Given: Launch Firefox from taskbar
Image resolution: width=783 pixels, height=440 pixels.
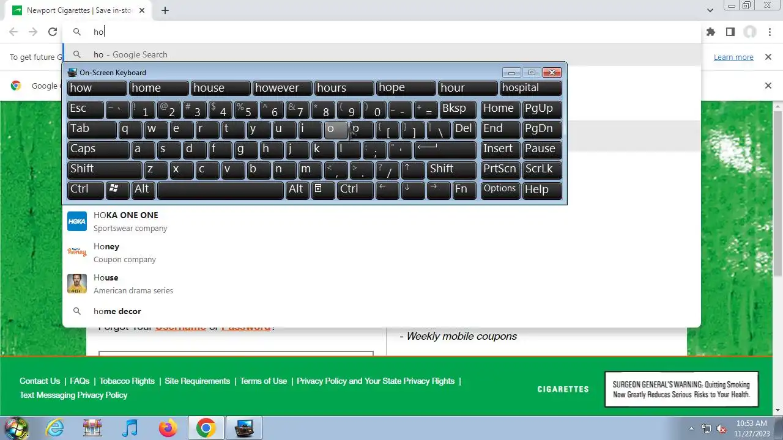Looking at the screenshot, I should click(x=168, y=428).
